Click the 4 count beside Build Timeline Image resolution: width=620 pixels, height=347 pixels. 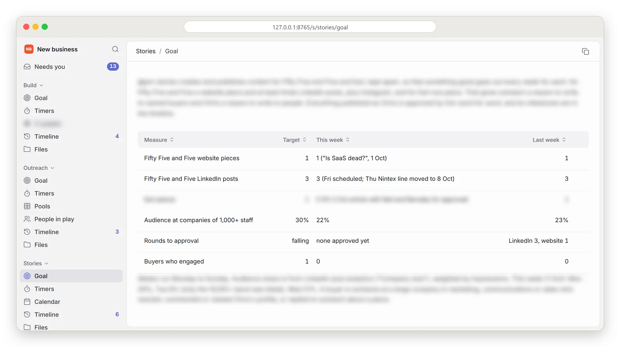117,136
